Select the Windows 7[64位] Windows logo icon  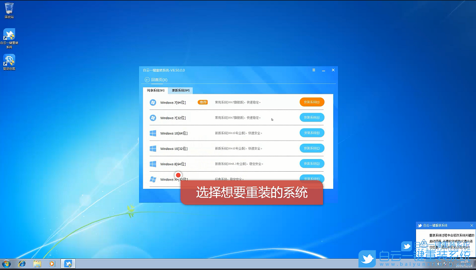click(x=153, y=102)
